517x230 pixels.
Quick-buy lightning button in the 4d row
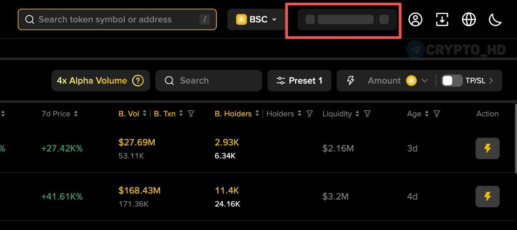coord(487,196)
